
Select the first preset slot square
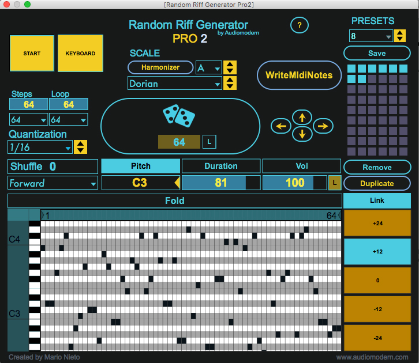pyautogui.click(x=351, y=69)
